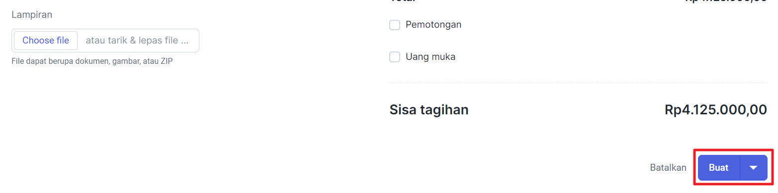Image resolution: width=778 pixels, height=193 pixels.
Task: Click the Choose file button
Action: (46, 41)
